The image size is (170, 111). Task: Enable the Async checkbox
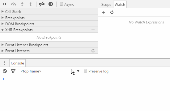(61, 4)
